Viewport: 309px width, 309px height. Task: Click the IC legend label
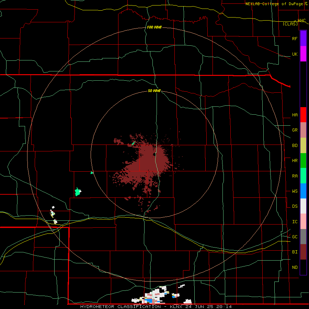click(295, 222)
